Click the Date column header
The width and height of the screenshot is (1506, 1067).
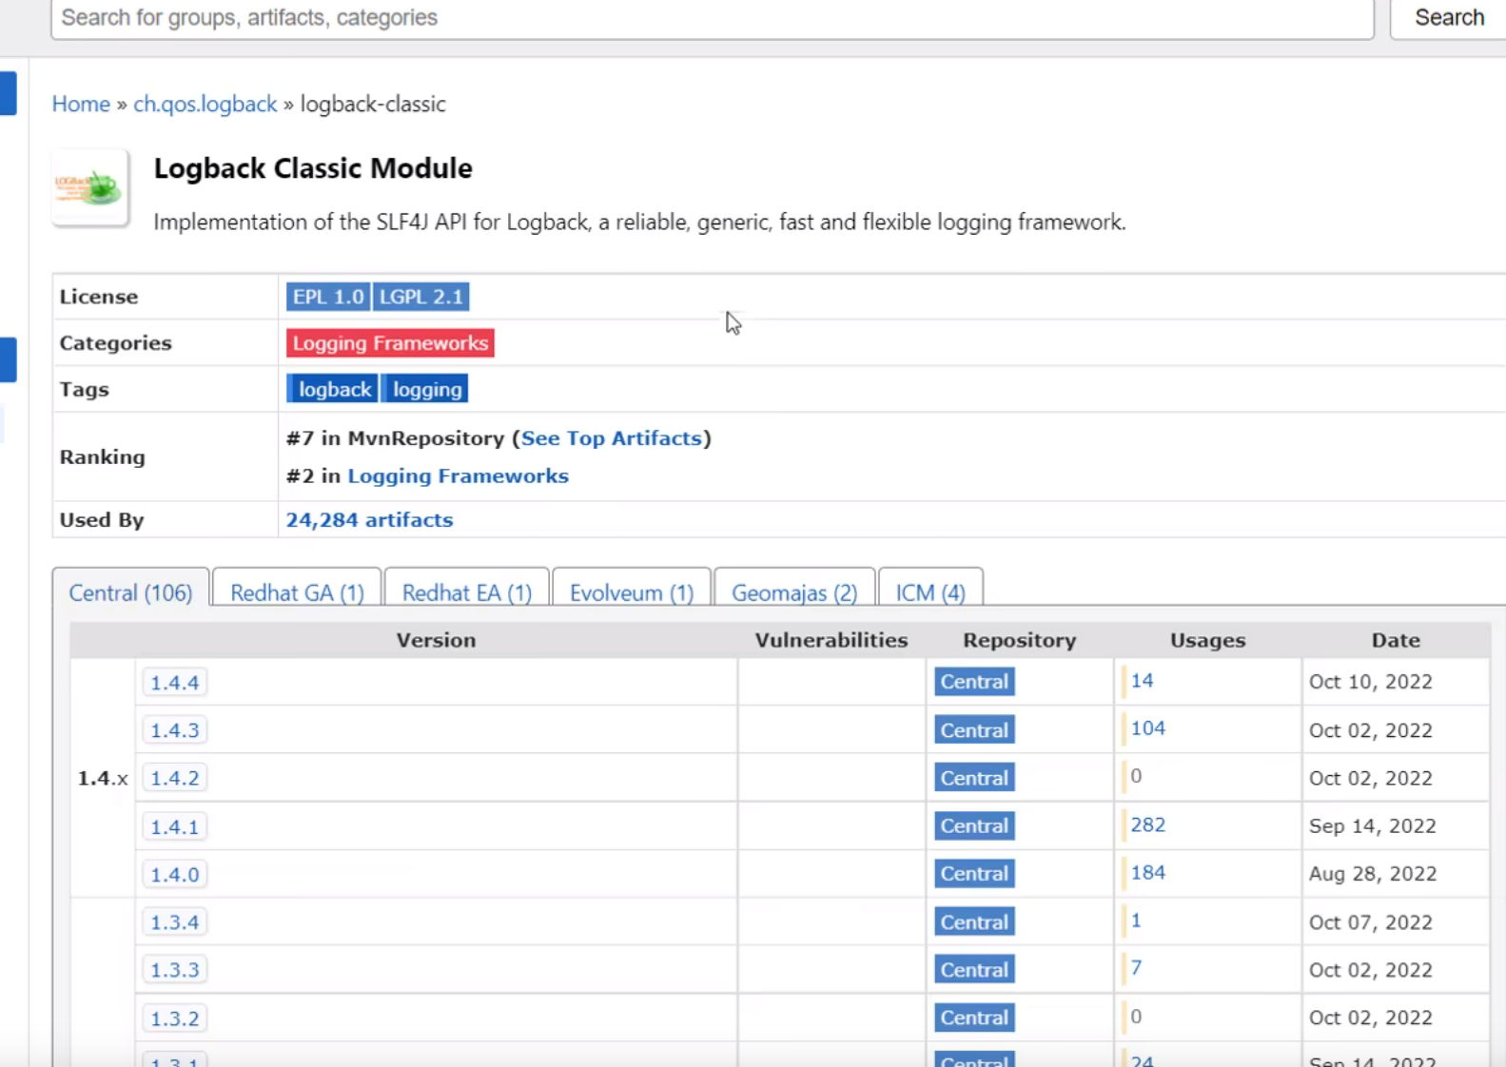tap(1396, 640)
